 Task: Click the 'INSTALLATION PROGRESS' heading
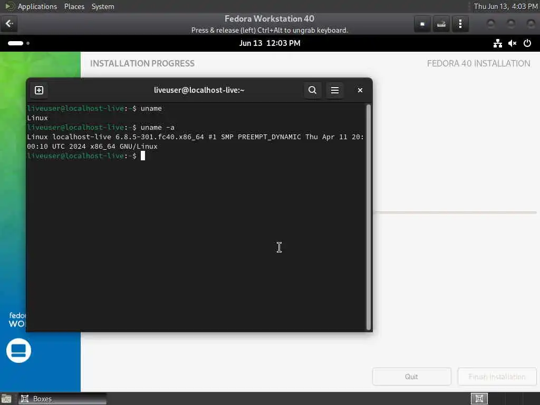142,63
